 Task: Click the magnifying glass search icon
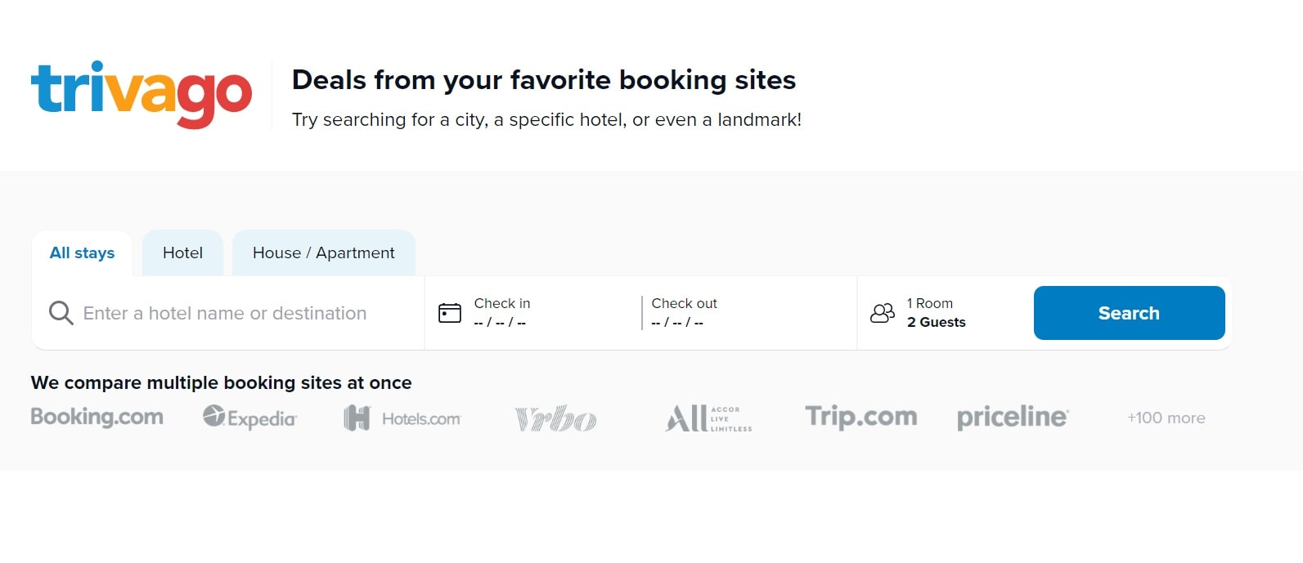click(x=61, y=313)
